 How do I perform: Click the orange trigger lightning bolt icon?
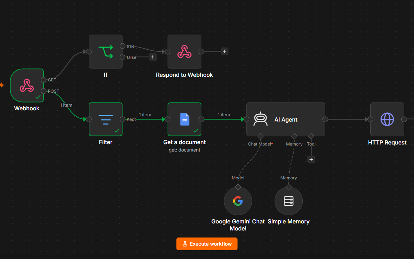[x=1, y=85]
